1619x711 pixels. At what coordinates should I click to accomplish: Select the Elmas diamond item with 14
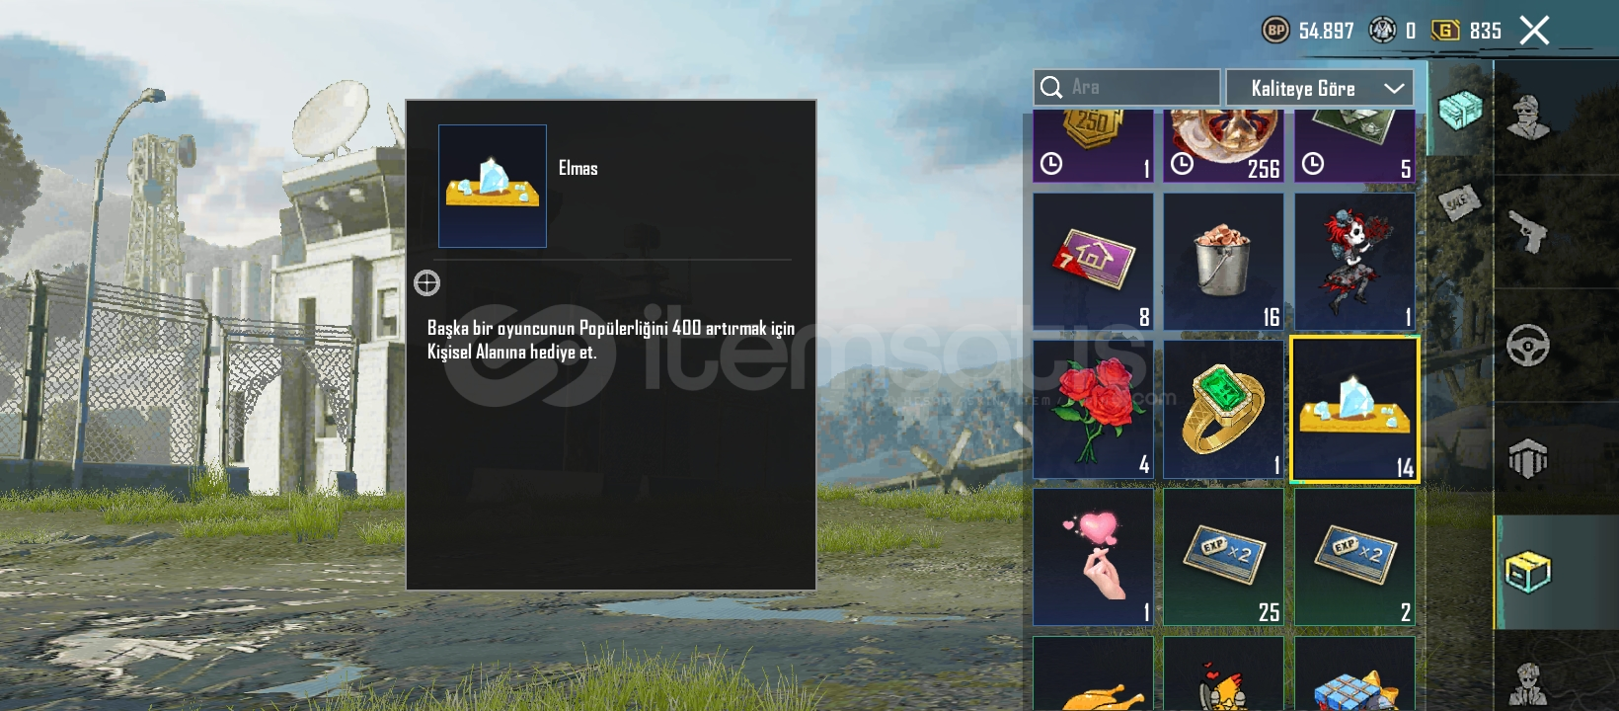point(1354,410)
